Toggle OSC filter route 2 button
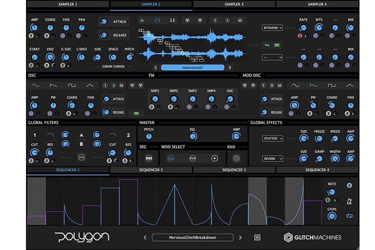 [113, 85]
